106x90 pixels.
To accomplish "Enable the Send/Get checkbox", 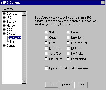I will pyautogui.click(x=46, y=53).
